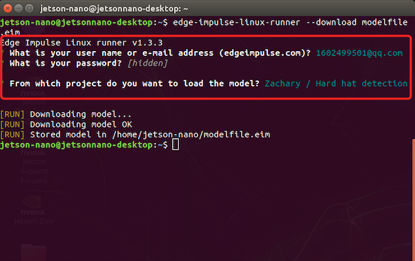
Task: Click the jetson-nano@jetsonnano-desktop window title
Action: tap(114, 9)
